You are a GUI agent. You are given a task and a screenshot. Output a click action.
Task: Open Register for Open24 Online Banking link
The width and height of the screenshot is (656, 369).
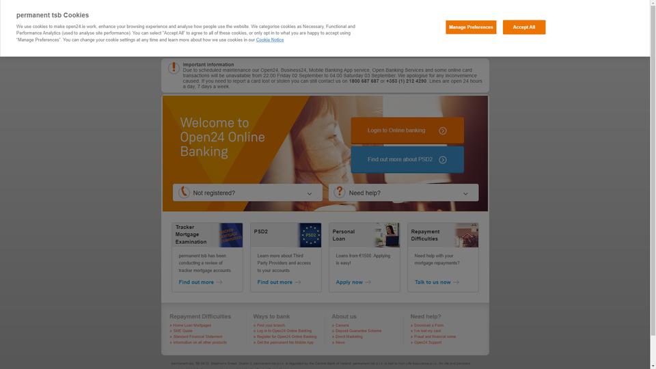pos(286,337)
